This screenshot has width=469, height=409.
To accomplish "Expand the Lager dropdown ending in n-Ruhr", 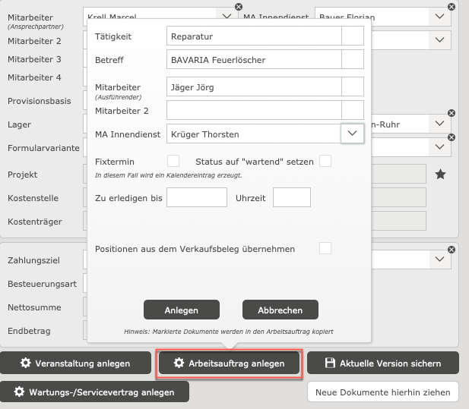I will click(x=439, y=123).
